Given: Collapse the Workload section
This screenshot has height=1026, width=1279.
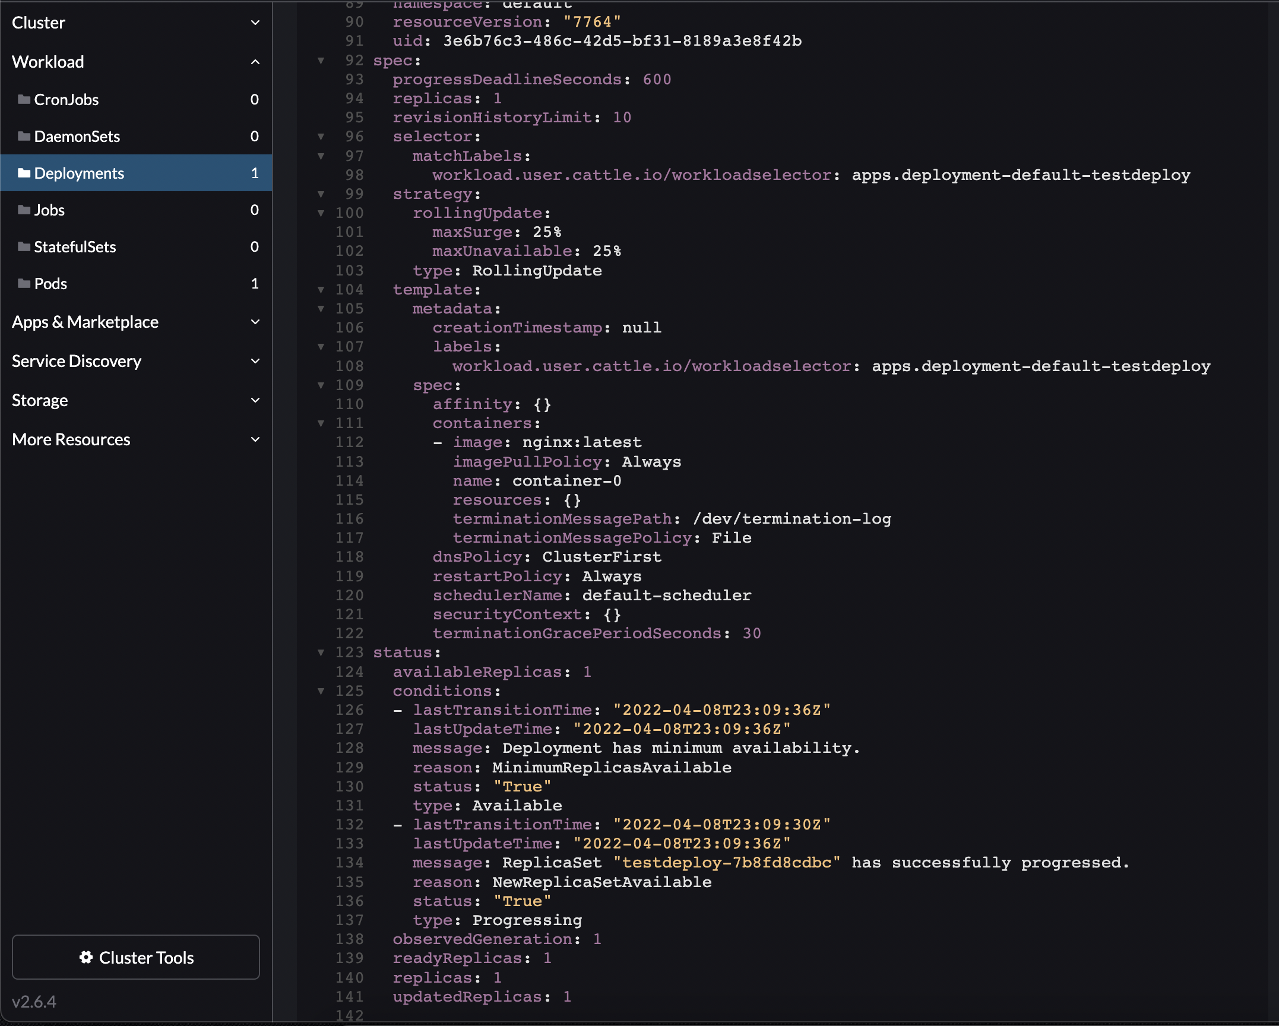Looking at the screenshot, I should point(255,62).
